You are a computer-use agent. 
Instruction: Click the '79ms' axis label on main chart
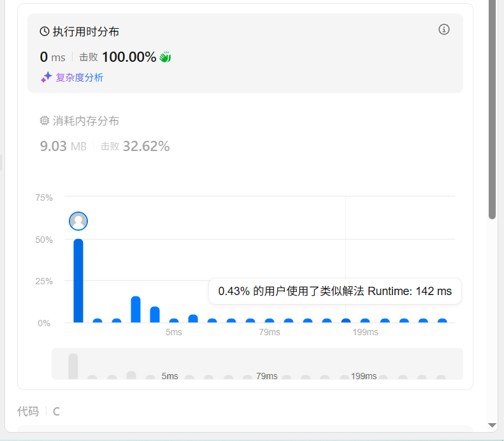(x=270, y=332)
